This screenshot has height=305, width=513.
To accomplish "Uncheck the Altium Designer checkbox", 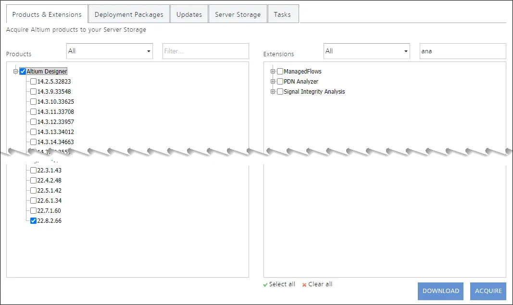I will pyautogui.click(x=23, y=71).
